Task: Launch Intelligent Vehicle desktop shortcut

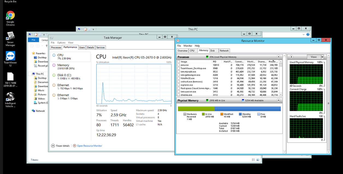Action: point(10,97)
